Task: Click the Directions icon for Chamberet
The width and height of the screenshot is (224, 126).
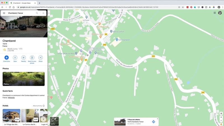Action: click(6, 58)
